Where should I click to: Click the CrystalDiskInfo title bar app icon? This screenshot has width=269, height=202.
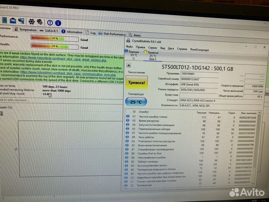tap(128, 40)
